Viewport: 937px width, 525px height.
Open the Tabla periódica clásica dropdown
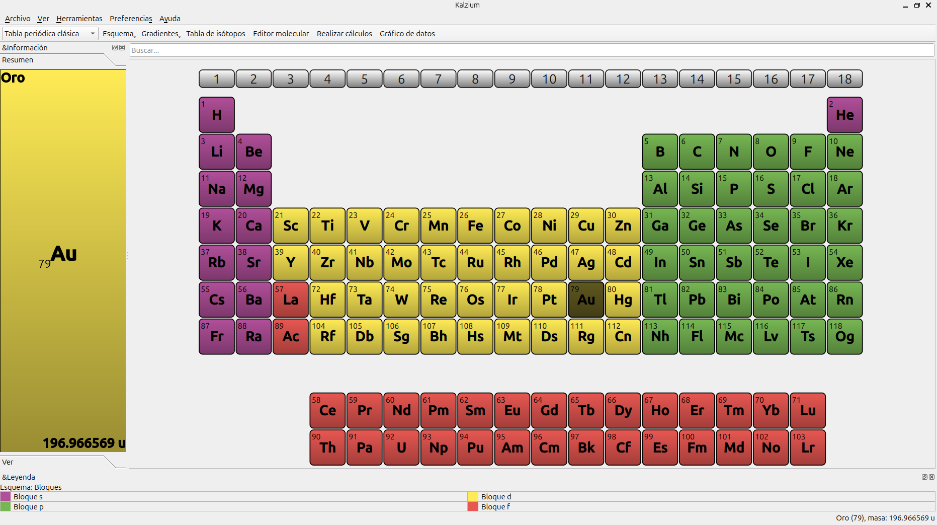(50, 34)
